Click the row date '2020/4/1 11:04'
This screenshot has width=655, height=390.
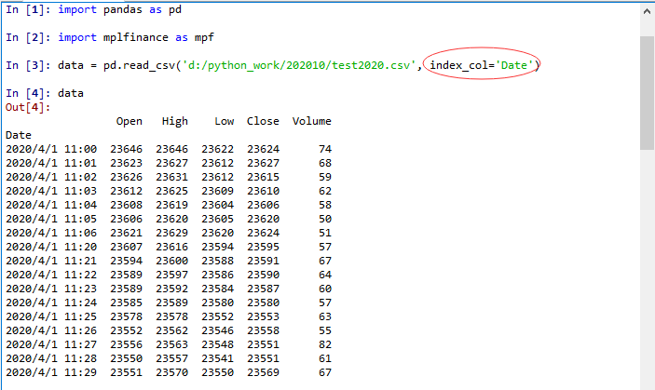51,205
